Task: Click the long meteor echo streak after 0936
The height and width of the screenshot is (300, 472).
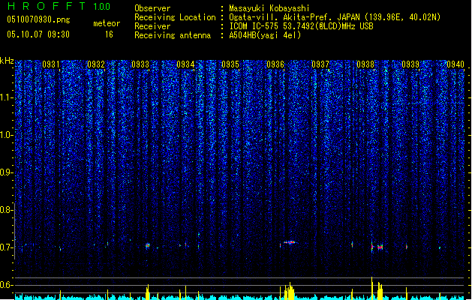Action: (x=290, y=242)
